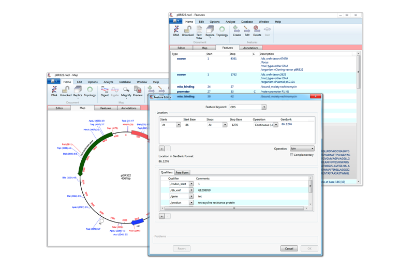Click application menu button in Features window
Viewport: 414px width, 267px height.
click(x=175, y=21)
